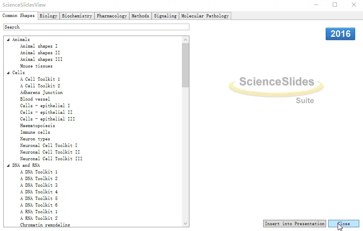Open the Biochemistry tab
The height and width of the screenshot is (231, 363).
(x=77, y=16)
